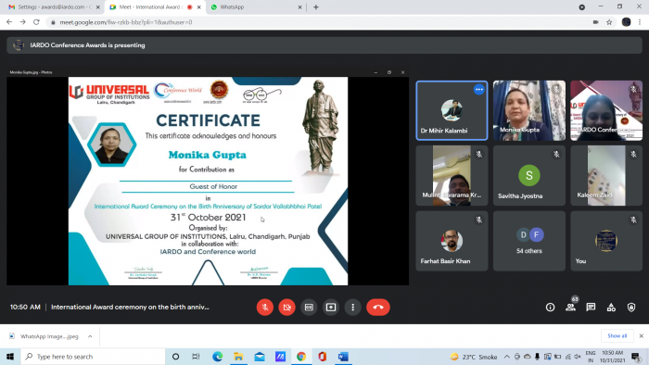Switch to the Gmail Settings tab
The width and height of the screenshot is (649, 365).
tap(53, 7)
